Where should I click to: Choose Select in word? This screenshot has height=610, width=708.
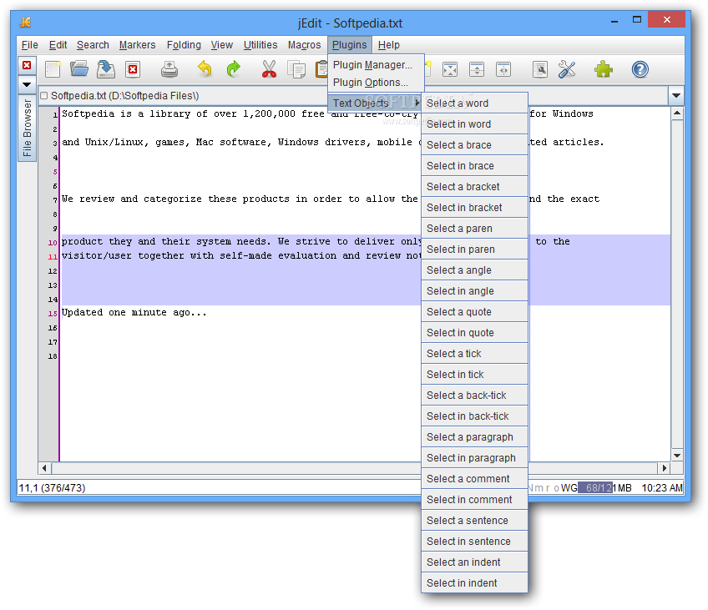[x=474, y=124]
